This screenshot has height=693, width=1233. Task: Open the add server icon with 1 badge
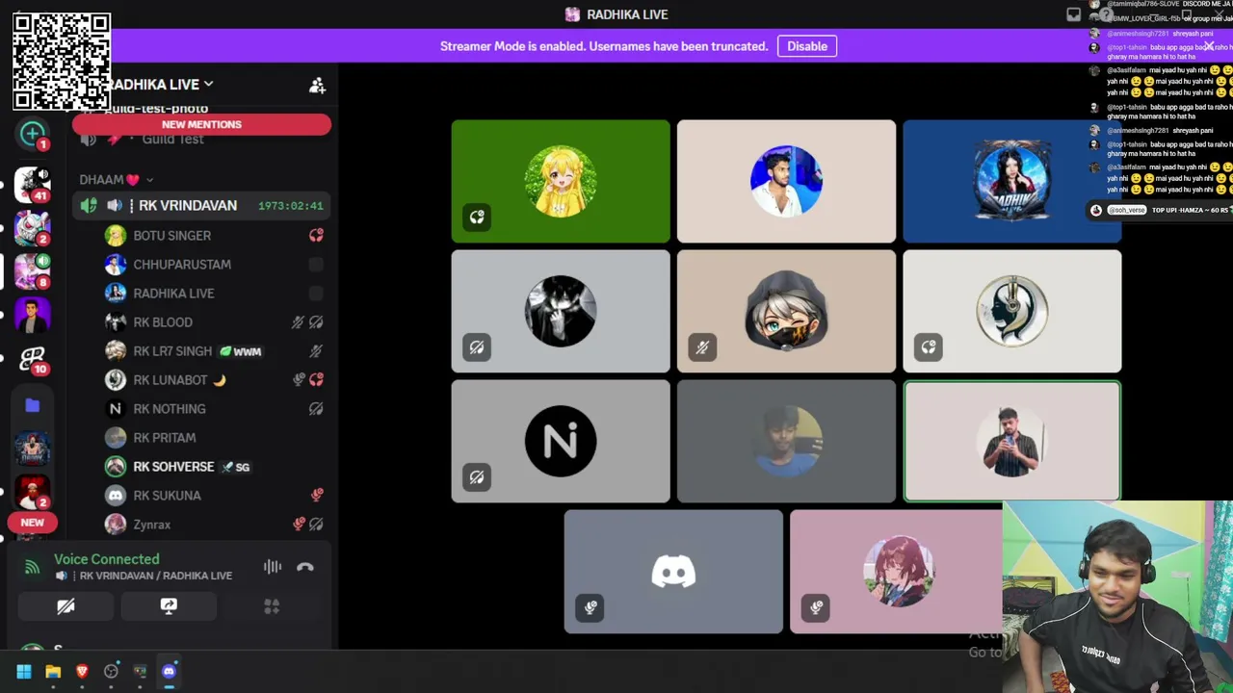coord(33,134)
